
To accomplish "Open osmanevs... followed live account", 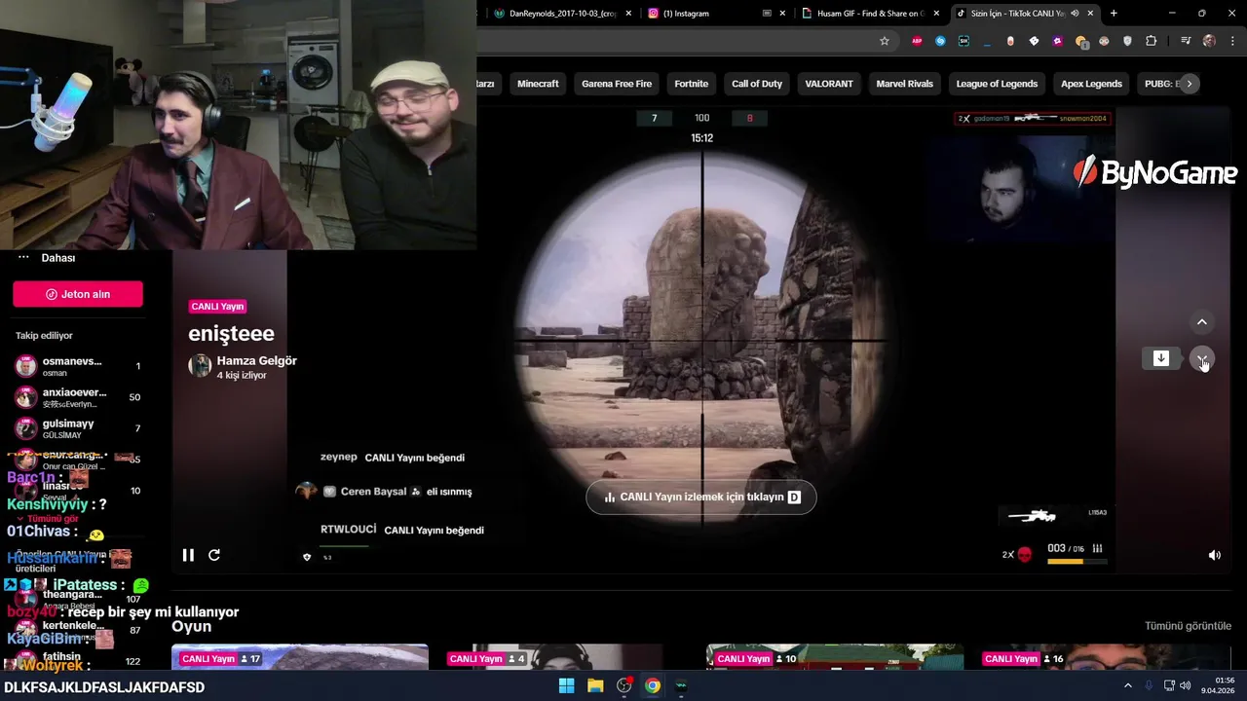I will 78,366.
